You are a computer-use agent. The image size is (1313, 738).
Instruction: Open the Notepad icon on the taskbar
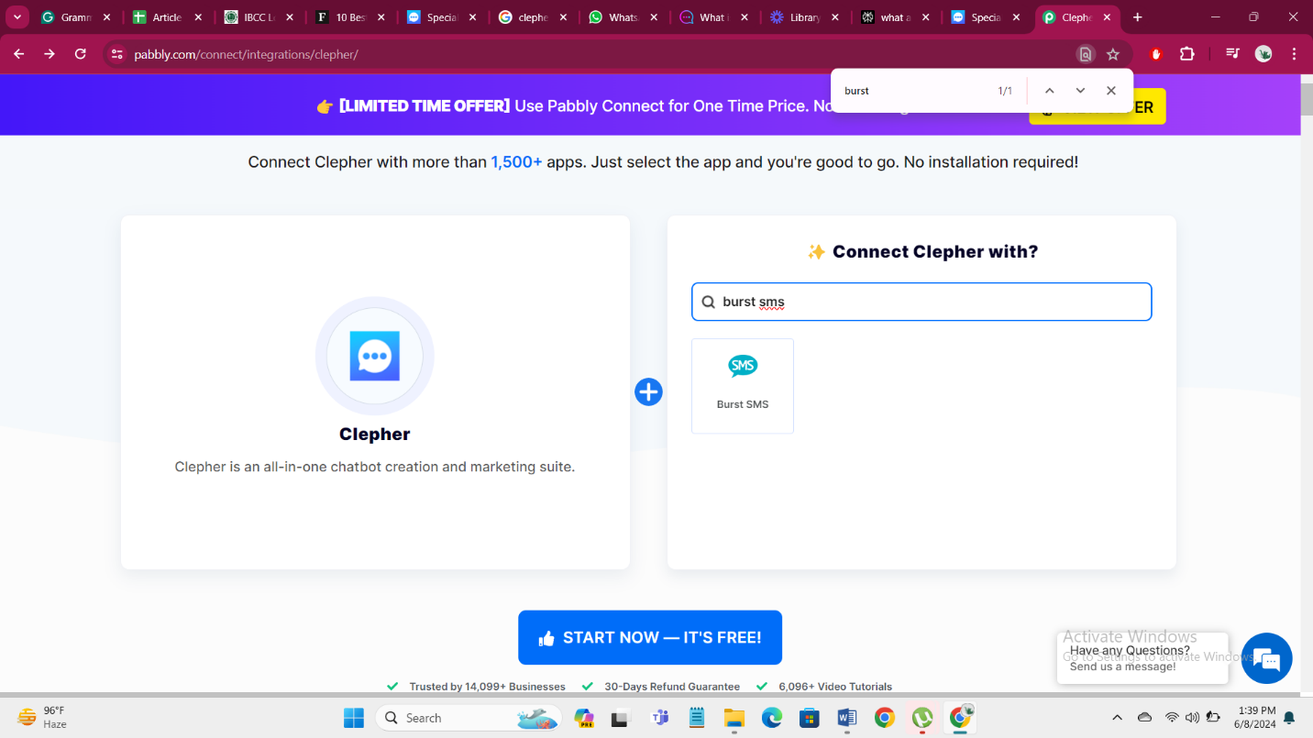(x=697, y=718)
